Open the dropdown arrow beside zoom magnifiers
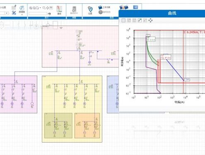Viewport: 205px width, 155px height. tap(40, 8)
